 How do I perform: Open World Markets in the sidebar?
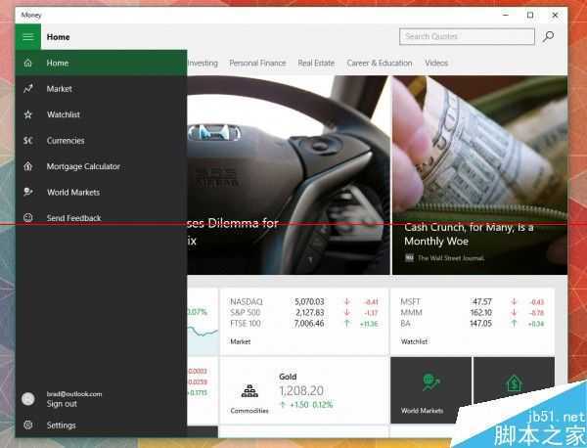click(101, 192)
